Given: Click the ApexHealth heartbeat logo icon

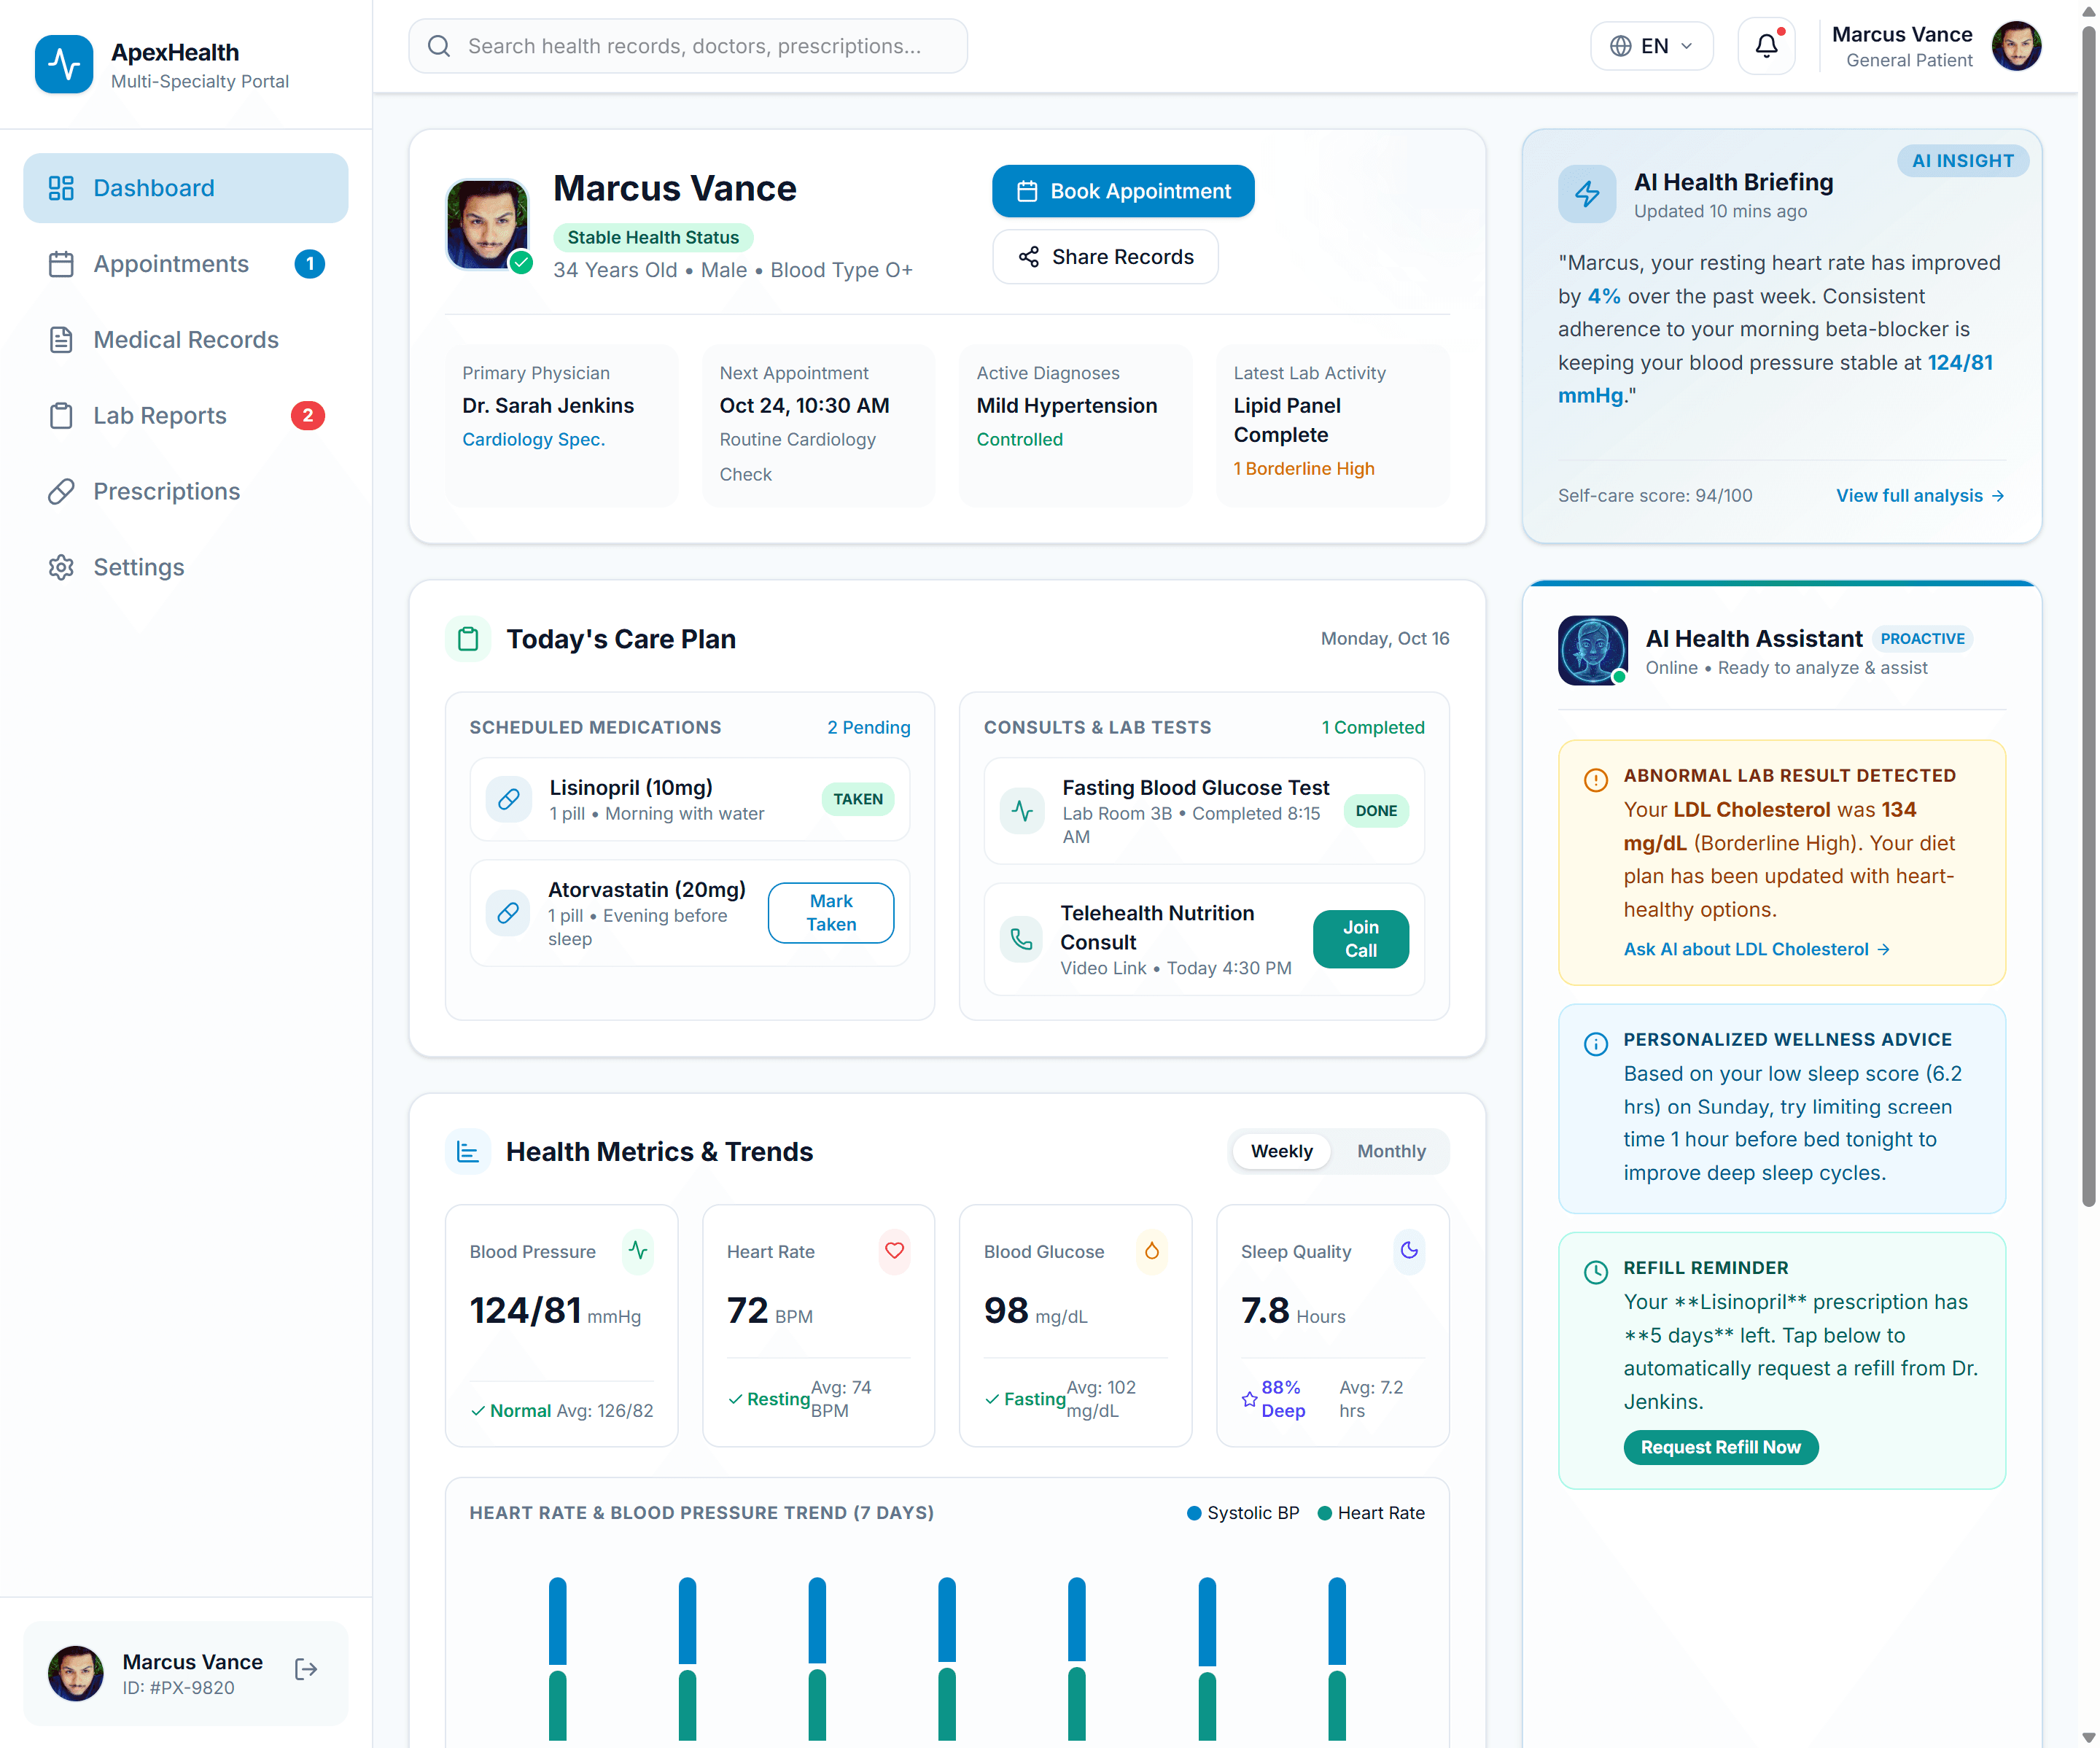Looking at the screenshot, I should point(64,64).
